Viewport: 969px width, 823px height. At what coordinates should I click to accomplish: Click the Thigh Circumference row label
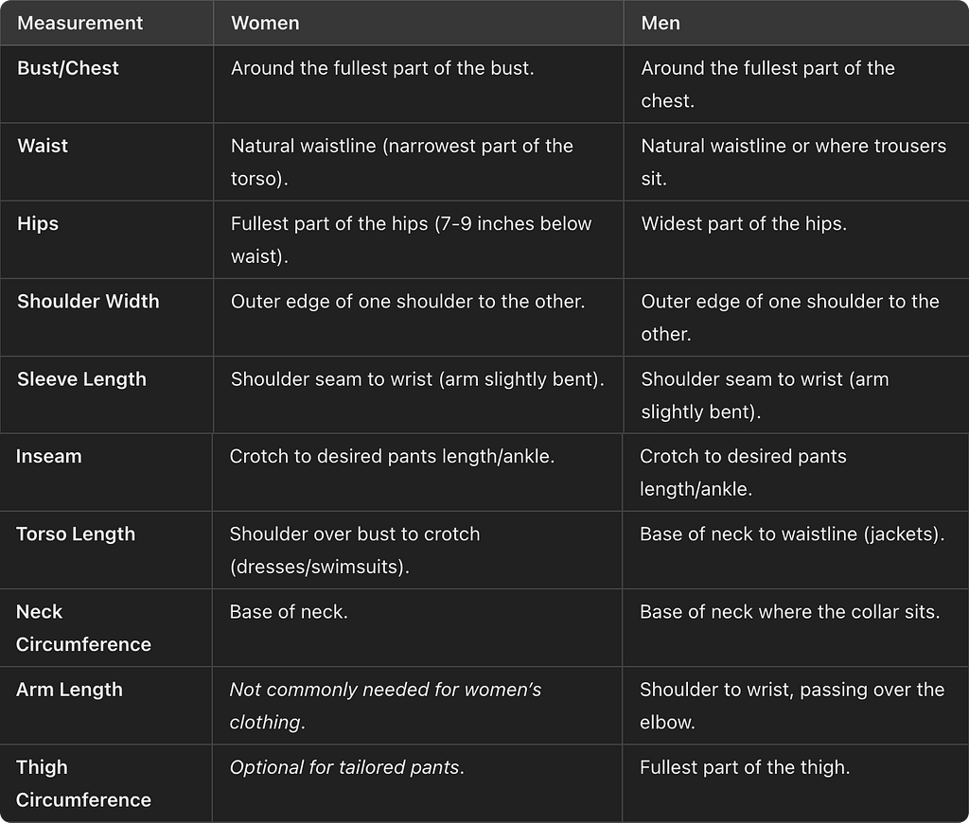[x=83, y=784]
